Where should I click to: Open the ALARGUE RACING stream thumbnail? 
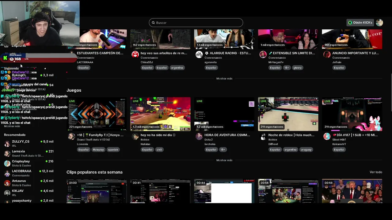[x=224, y=39]
